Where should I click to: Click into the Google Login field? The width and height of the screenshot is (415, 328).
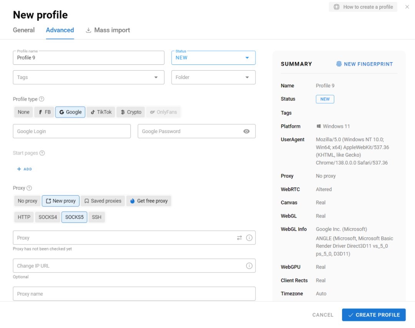pyautogui.click(x=72, y=131)
